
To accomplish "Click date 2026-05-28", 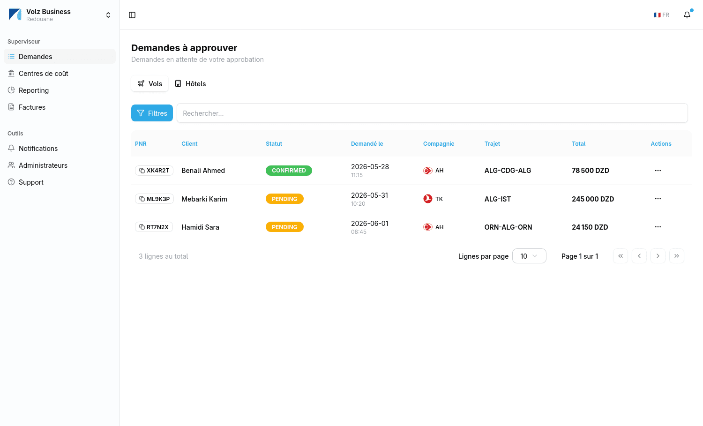I will (x=370, y=167).
